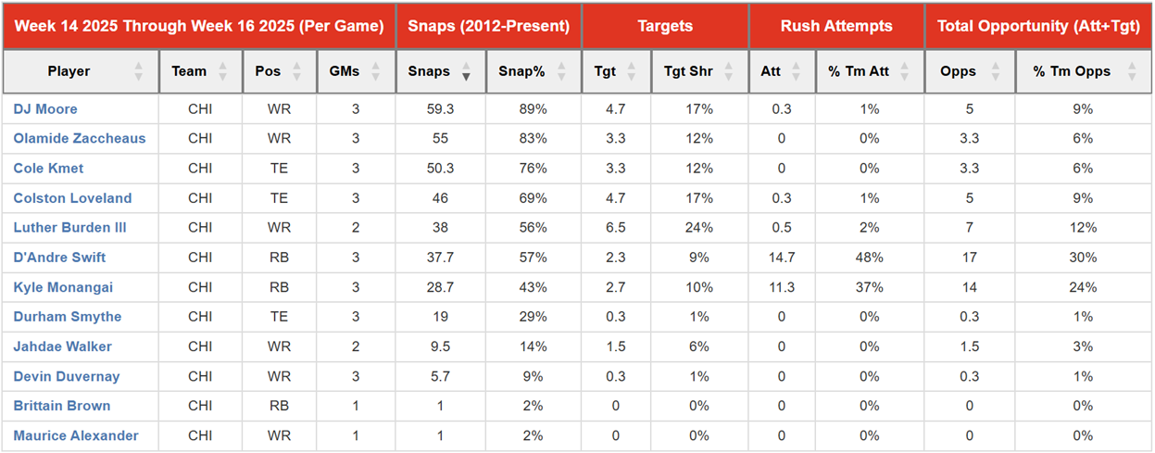The width and height of the screenshot is (1155, 453).
Task: Select the Rush Attempts header group
Action: (x=836, y=26)
